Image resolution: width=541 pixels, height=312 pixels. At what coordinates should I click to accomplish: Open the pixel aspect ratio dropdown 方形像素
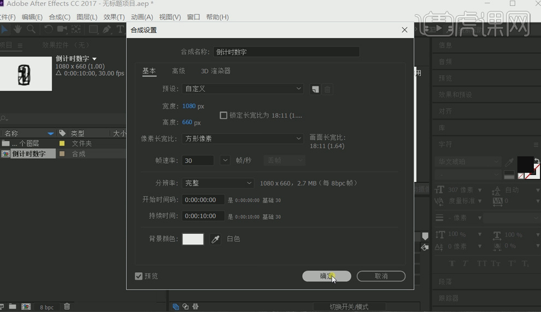pyautogui.click(x=243, y=139)
